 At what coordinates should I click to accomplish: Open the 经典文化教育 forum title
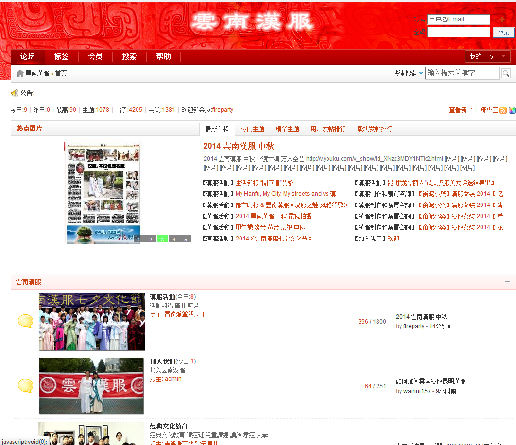169,426
